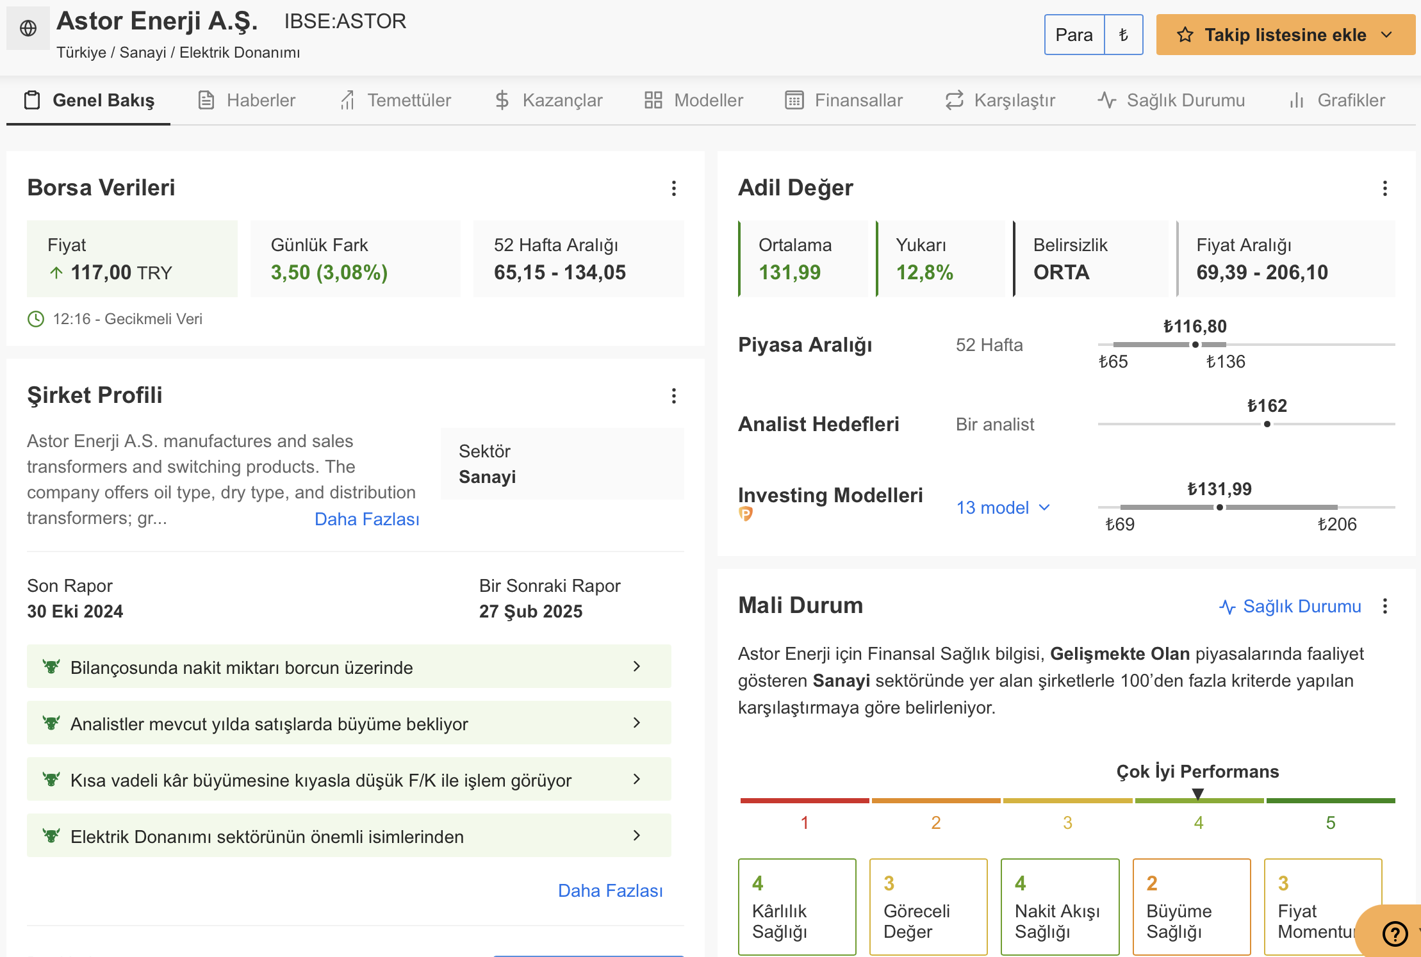Click the Sağlık Durumu pulse icon in tabs
The height and width of the screenshot is (957, 1421).
click(x=1106, y=100)
